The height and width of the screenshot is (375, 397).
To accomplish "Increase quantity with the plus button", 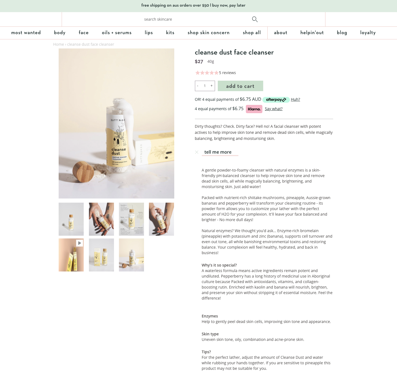I will (x=211, y=86).
